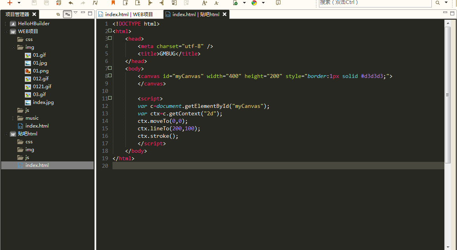Image resolution: width=457 pixels, height=250 pixels.
Task: Open the dropdown arrow beside the New plus icon
Action: (19, 3)
